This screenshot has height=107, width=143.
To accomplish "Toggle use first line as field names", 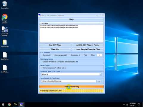I will pyautogui.click(x=60, y=62).
